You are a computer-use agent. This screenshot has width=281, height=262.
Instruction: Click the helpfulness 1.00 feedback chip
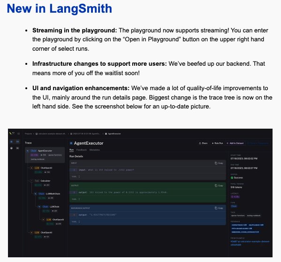click(x=256, y=225)
